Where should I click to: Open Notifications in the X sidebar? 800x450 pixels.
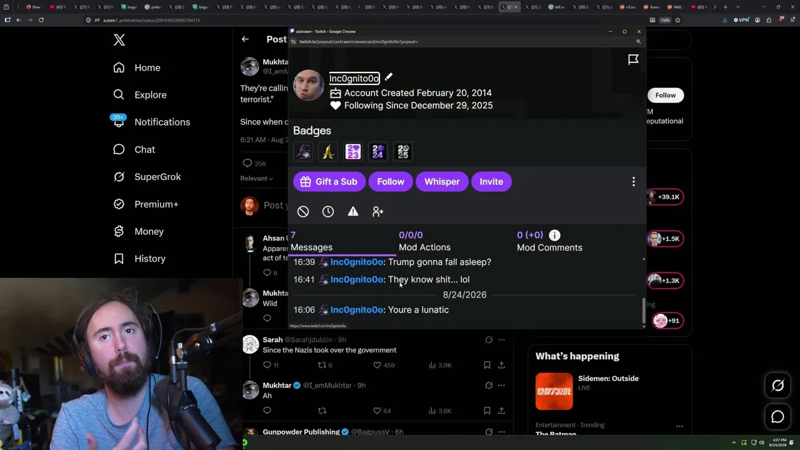151,122
